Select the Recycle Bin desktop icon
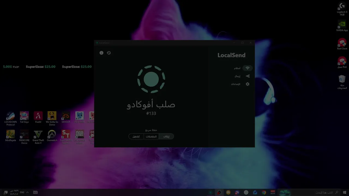This screenshot has width=349, height=196. pos(342,82)
